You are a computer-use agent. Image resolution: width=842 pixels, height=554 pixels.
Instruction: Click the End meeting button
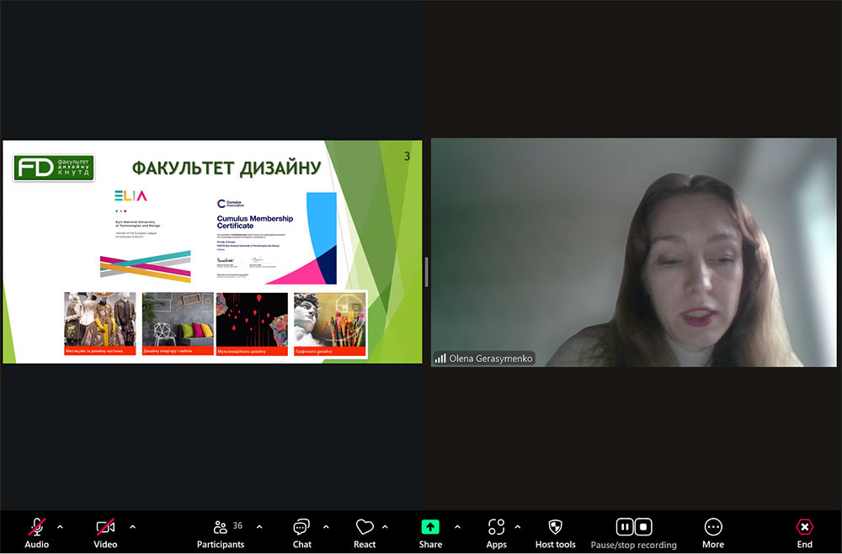pyautogui.click(x=804, y=533)
